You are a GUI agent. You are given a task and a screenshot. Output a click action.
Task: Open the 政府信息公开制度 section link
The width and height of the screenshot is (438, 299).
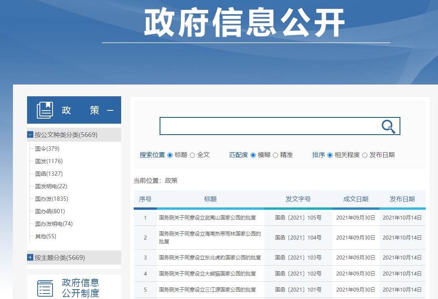[x=80, y=288]
